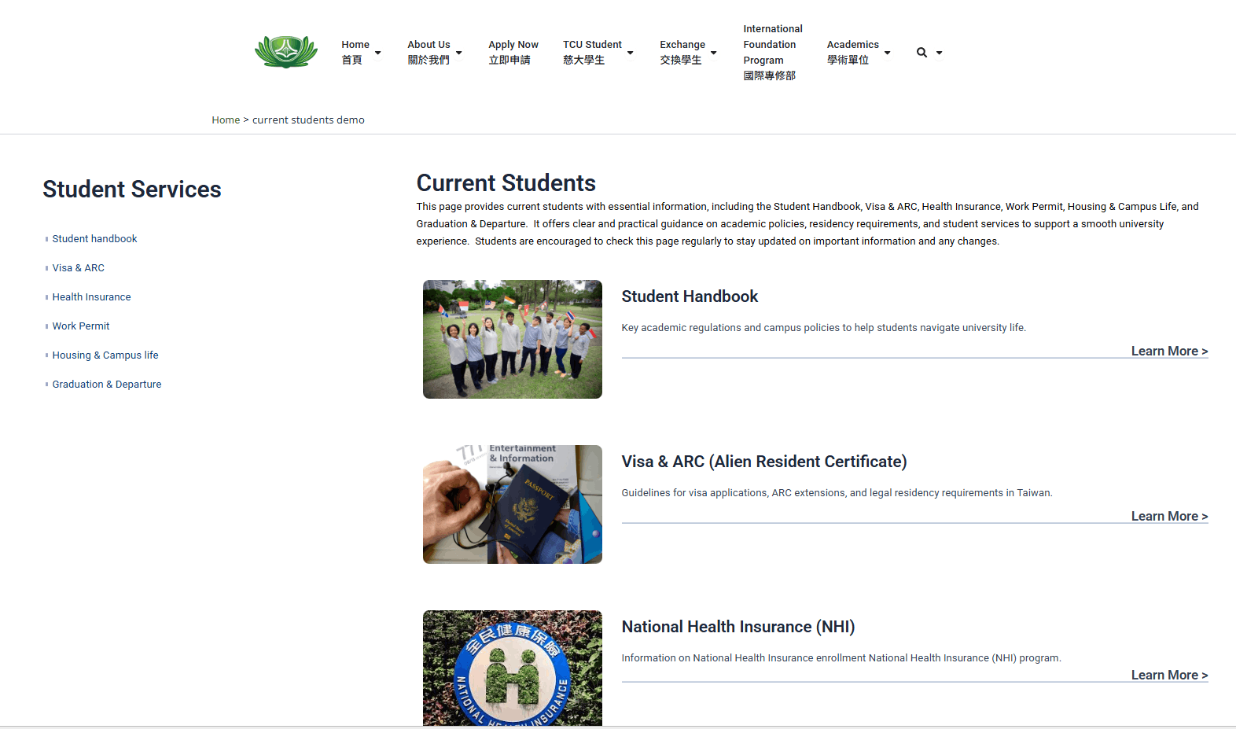The height and width of the screenshot is (729, 1236).
Task: Expand the Academics dropdown arrow
Action: coord(888,53)
